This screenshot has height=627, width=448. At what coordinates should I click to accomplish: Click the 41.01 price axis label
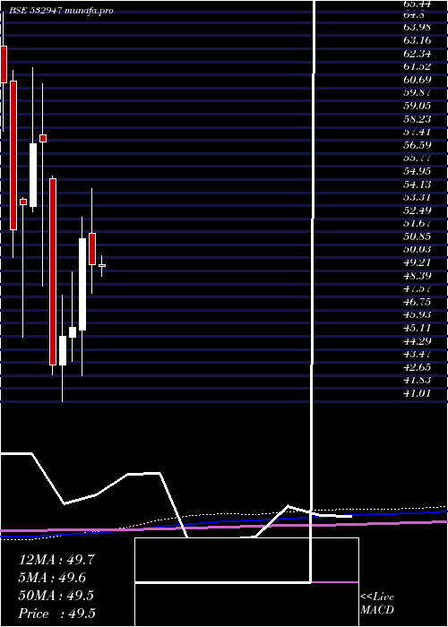418,393
